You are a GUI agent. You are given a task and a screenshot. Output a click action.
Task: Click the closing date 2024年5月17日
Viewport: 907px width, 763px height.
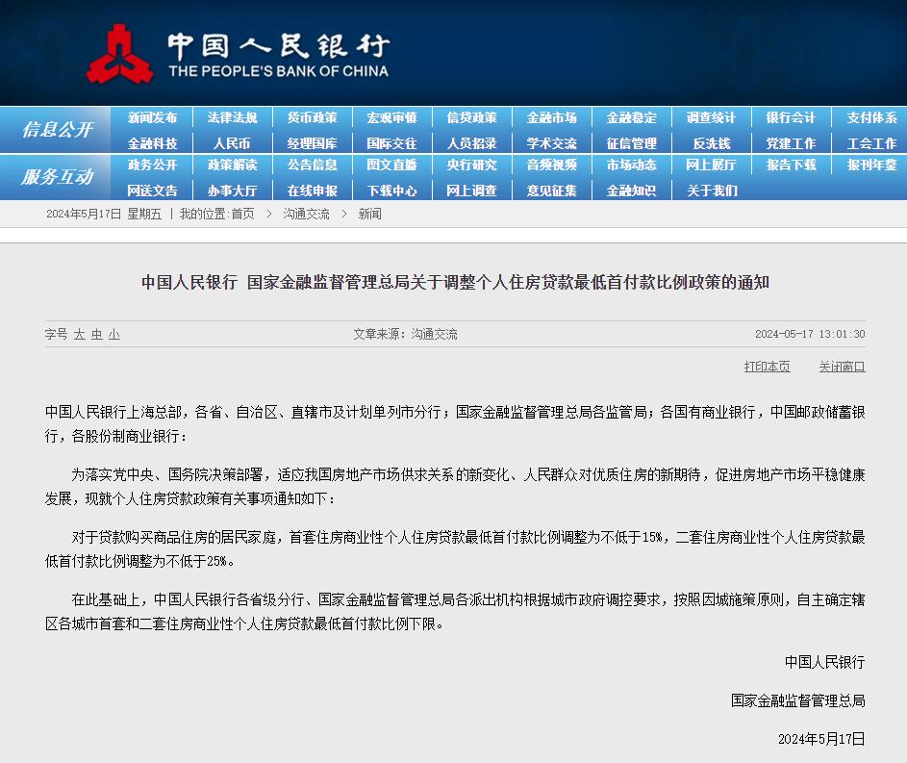coord(821,739)
